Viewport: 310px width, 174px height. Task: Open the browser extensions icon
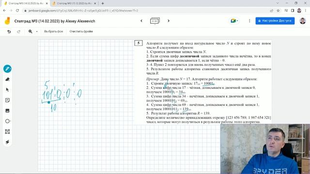[286, 11]
